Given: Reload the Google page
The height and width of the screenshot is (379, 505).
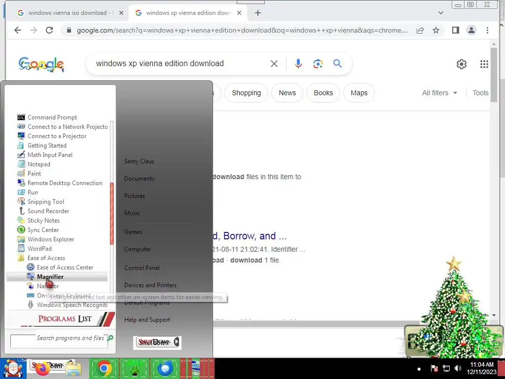Looking at the screenshot, I should [x=49, y=30].
